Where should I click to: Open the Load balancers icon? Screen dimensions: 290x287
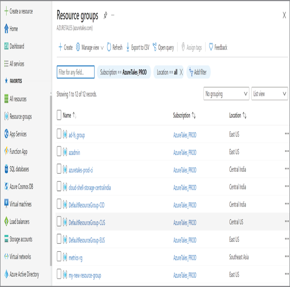point(6,221)
